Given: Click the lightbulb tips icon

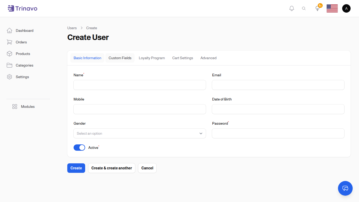Looking at the screenshot, I should coord(317,8).
